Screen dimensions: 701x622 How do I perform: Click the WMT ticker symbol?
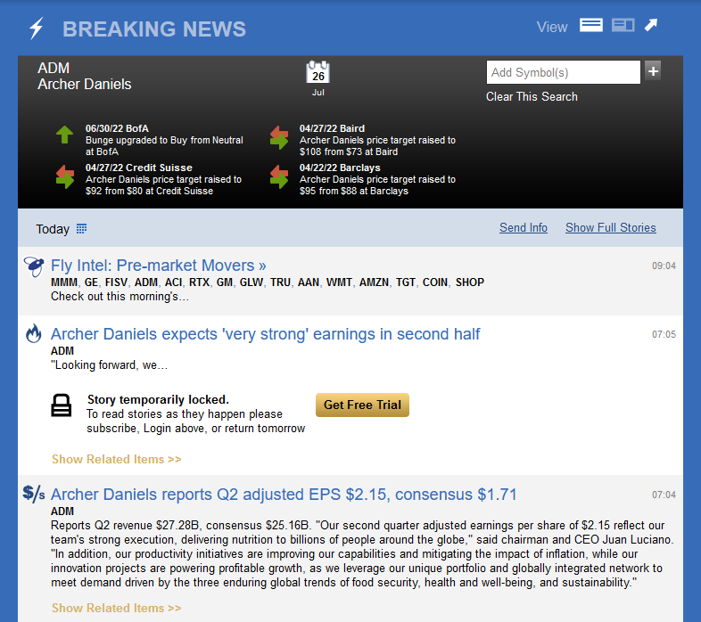[x=339, y=282]
